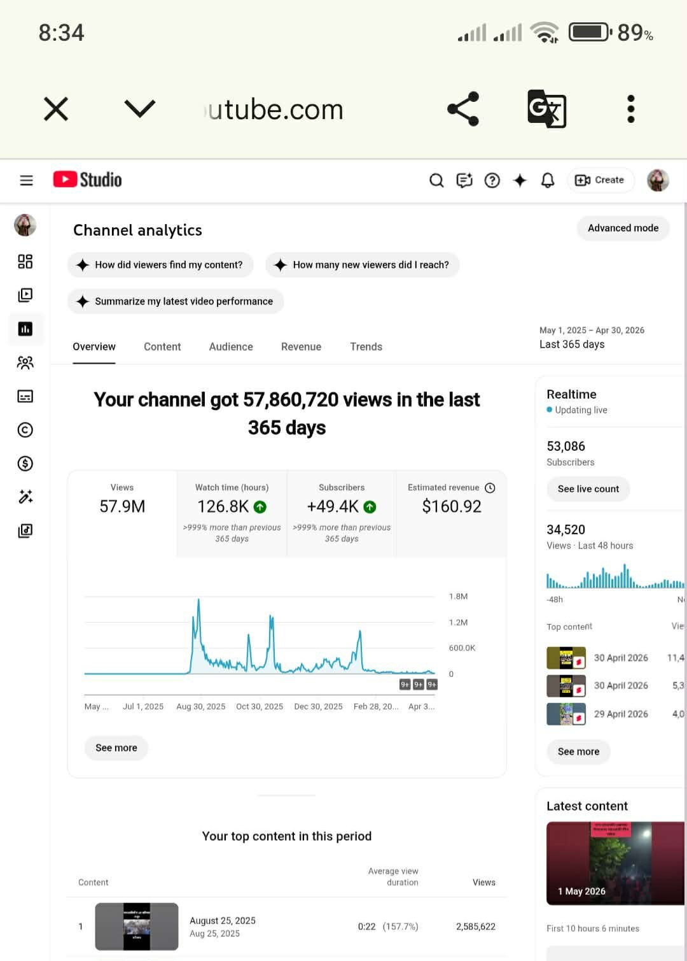The width and height of the screenshot is (687, 961).
Task: Open the Ask Studio sparkle icon in header
Action: click(520, 180)
